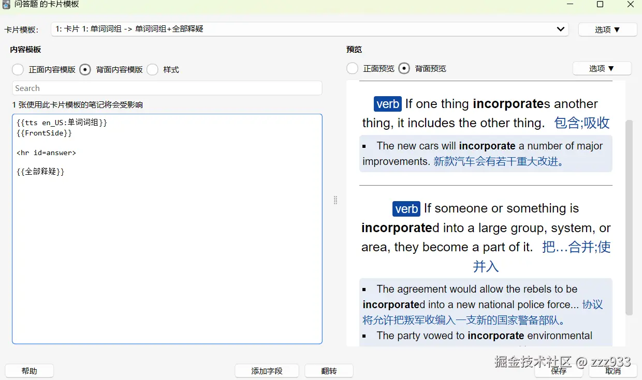Click the {{FrontSide}} line in editor
Image resolution: width=642 pixels, height=380 pixels.
44,133
